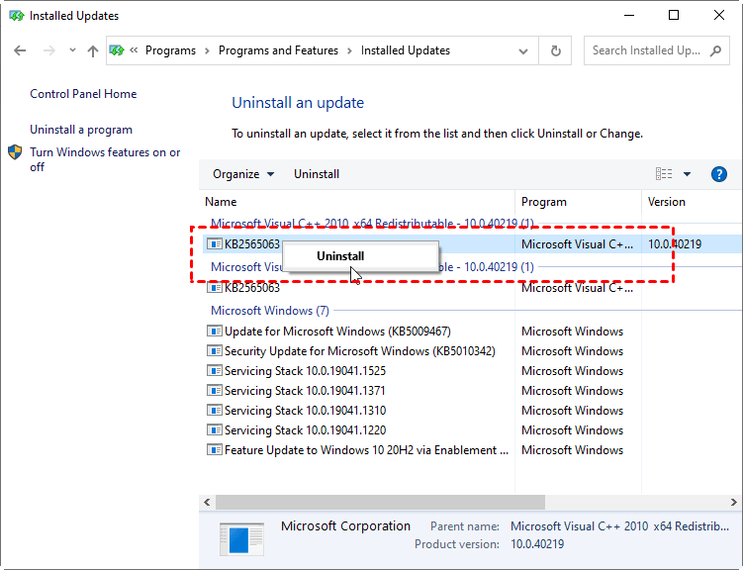Sort by the Program column header
The width and height of the screenshot is (743, 570).
pos(544,202)
